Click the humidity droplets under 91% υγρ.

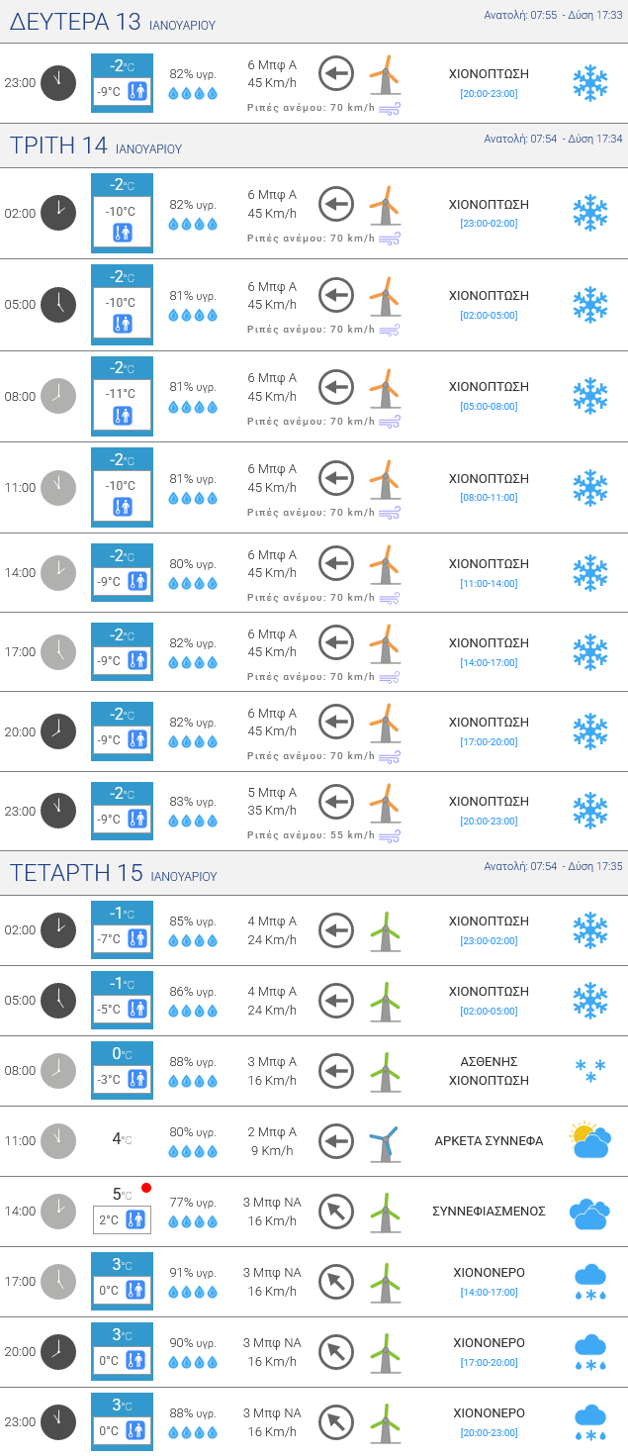[x=193, y=1292]
